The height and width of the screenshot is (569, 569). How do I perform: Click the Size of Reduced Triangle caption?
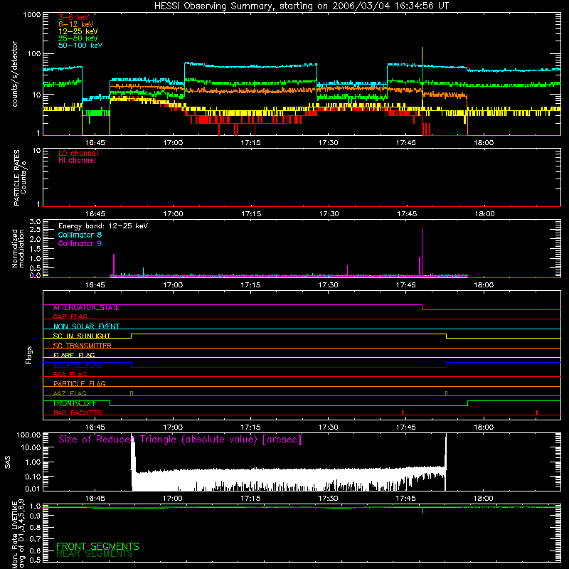[180, 440]
